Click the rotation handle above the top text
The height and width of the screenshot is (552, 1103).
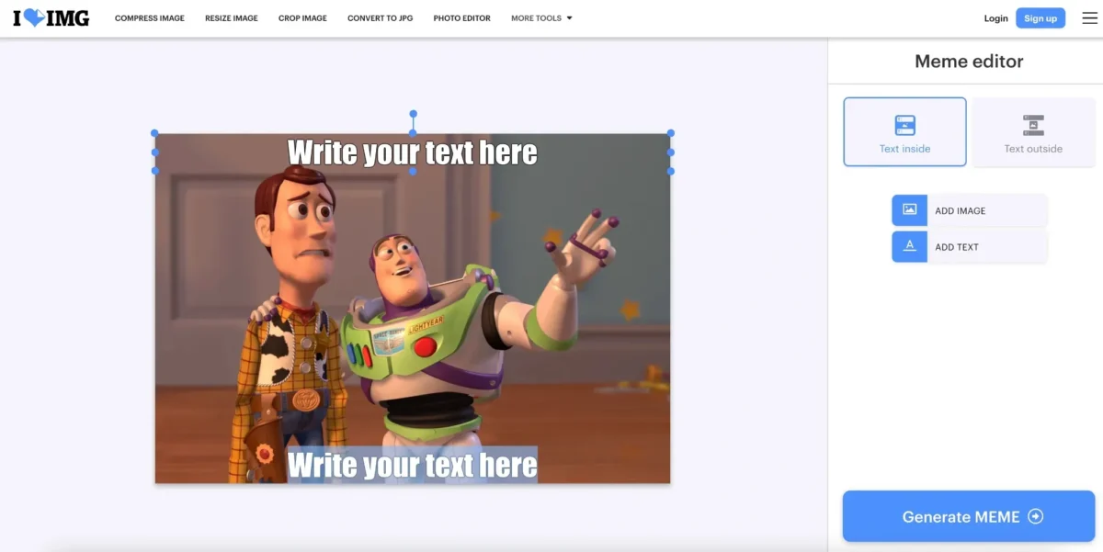[413, 115]
